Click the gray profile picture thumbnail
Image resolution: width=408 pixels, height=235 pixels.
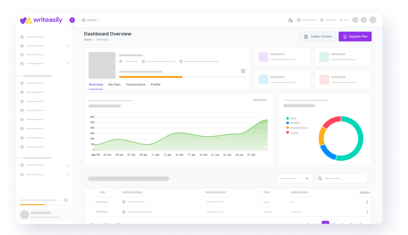pos(102,65)
